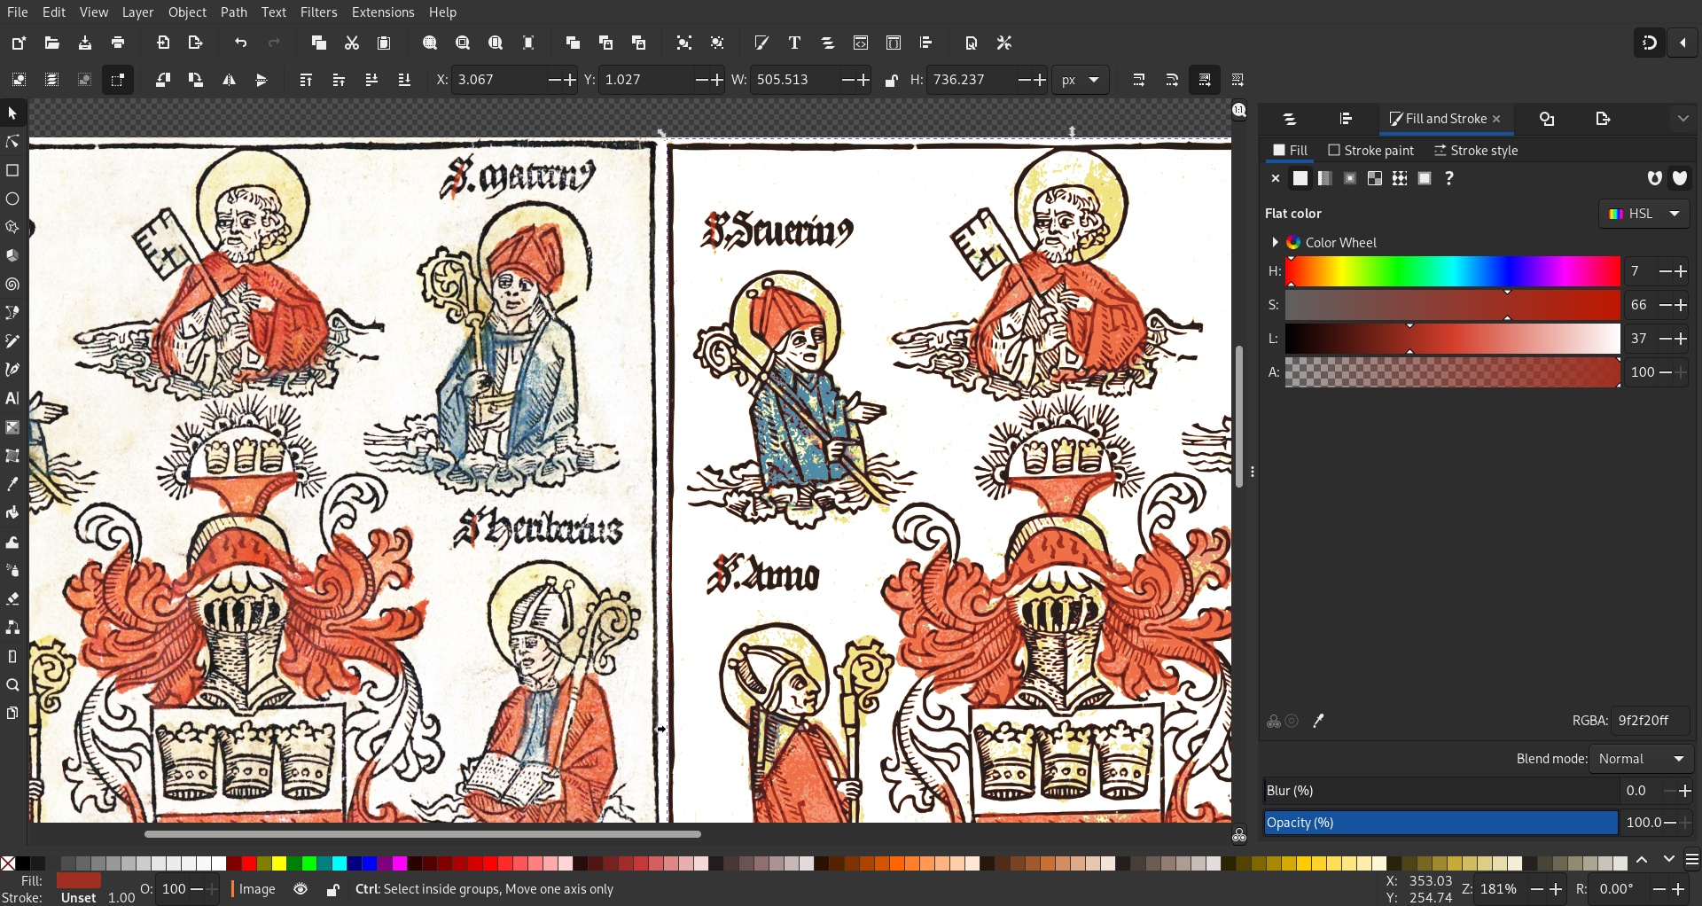Open the HSL color mode dropdown
The image size is (1702, 906).
click(x=1644, y=214)
